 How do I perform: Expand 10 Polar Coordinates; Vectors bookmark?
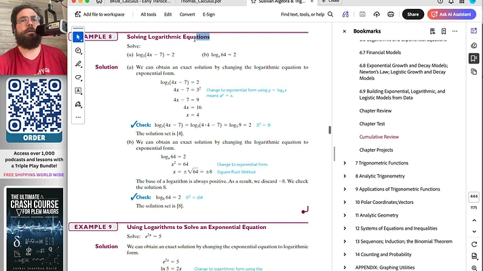[x=345, y=202]
